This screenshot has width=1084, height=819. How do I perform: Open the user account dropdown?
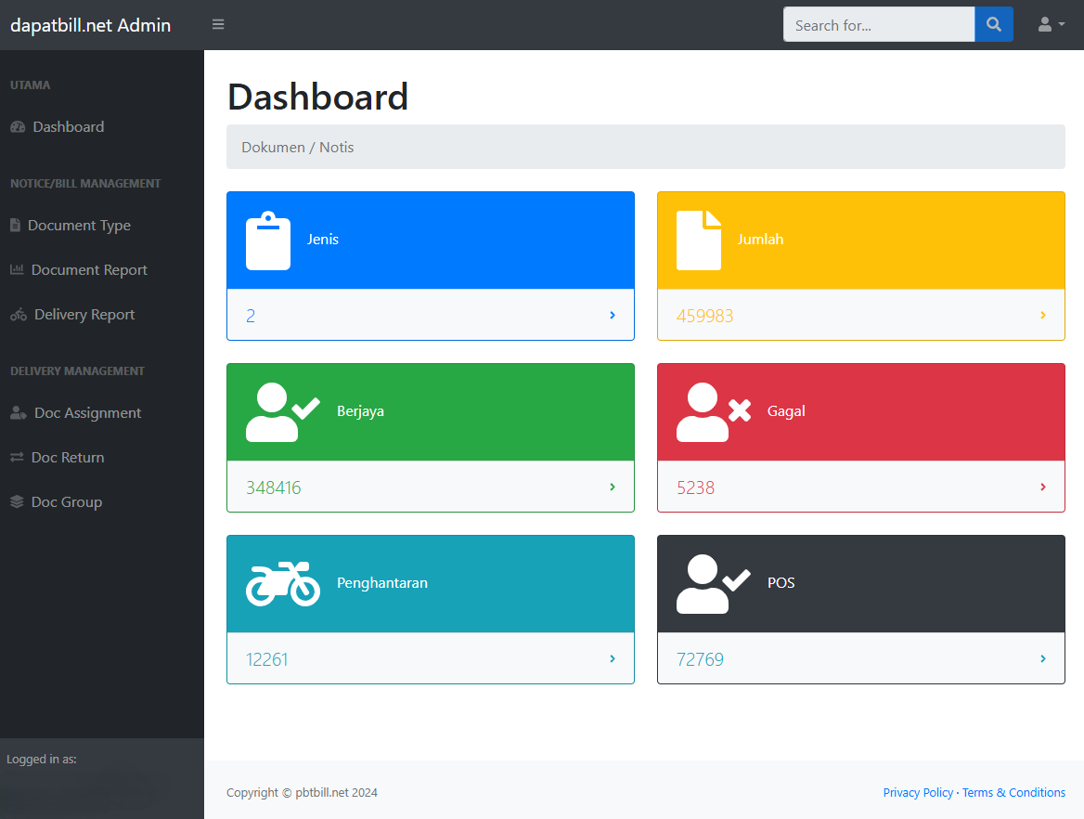pyautogui.click(x=1051, y=25)
